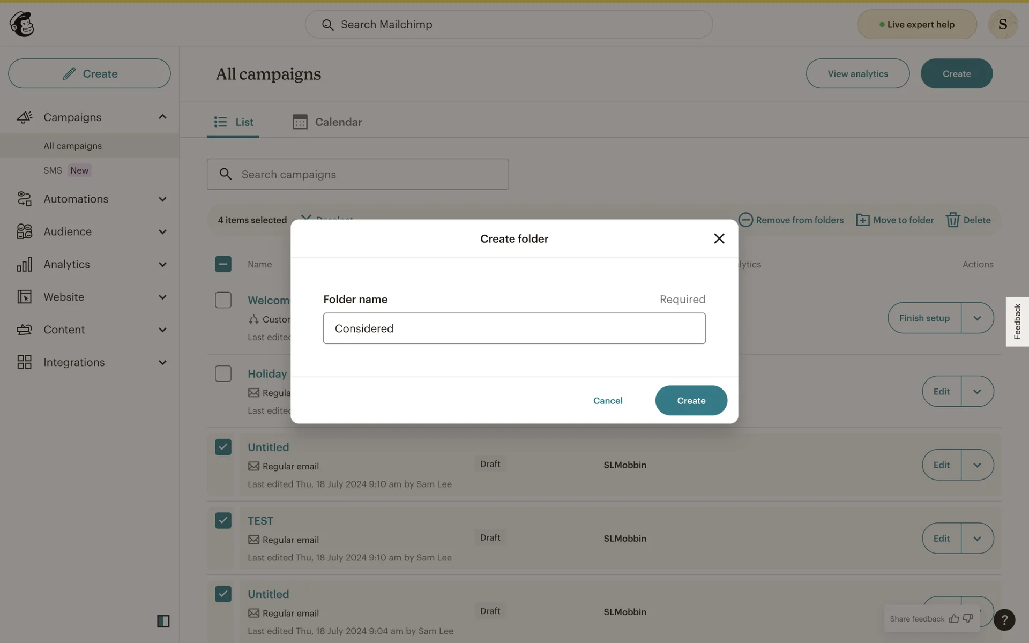Collapse the Campaigns sidebar section
1029x643 pixels.
162,117
